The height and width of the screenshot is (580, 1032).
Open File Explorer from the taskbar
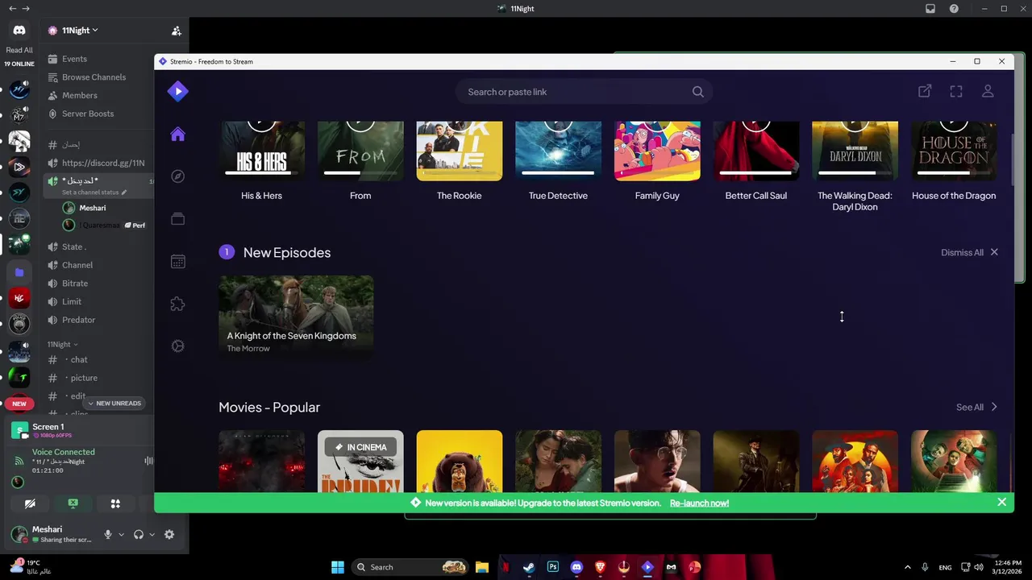pyautogui.click(x=481, y=567)
